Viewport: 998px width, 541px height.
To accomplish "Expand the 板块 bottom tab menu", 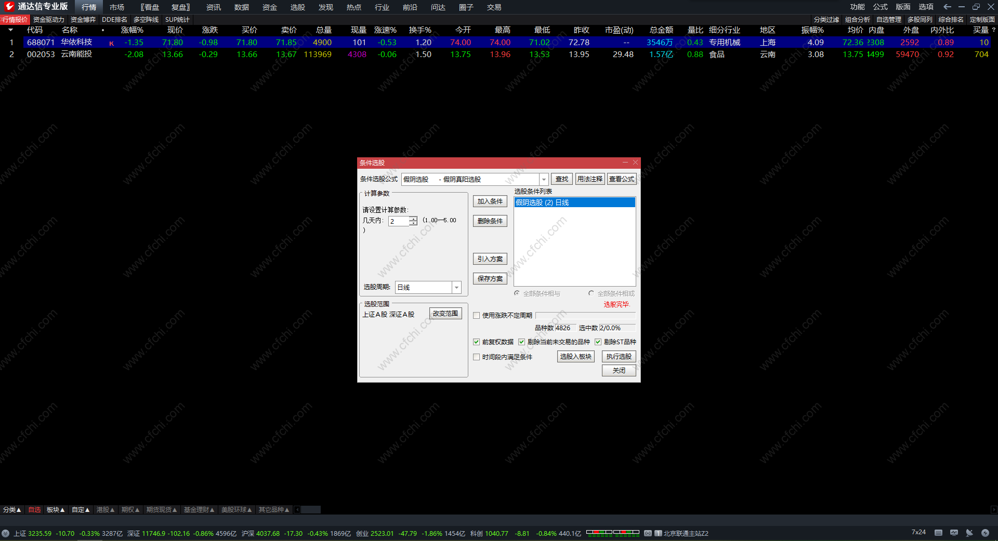I will pos(56,510).
